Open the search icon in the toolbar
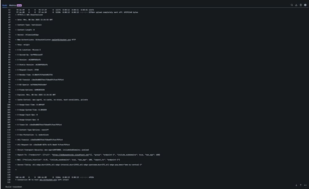 [x=291, y=5]
